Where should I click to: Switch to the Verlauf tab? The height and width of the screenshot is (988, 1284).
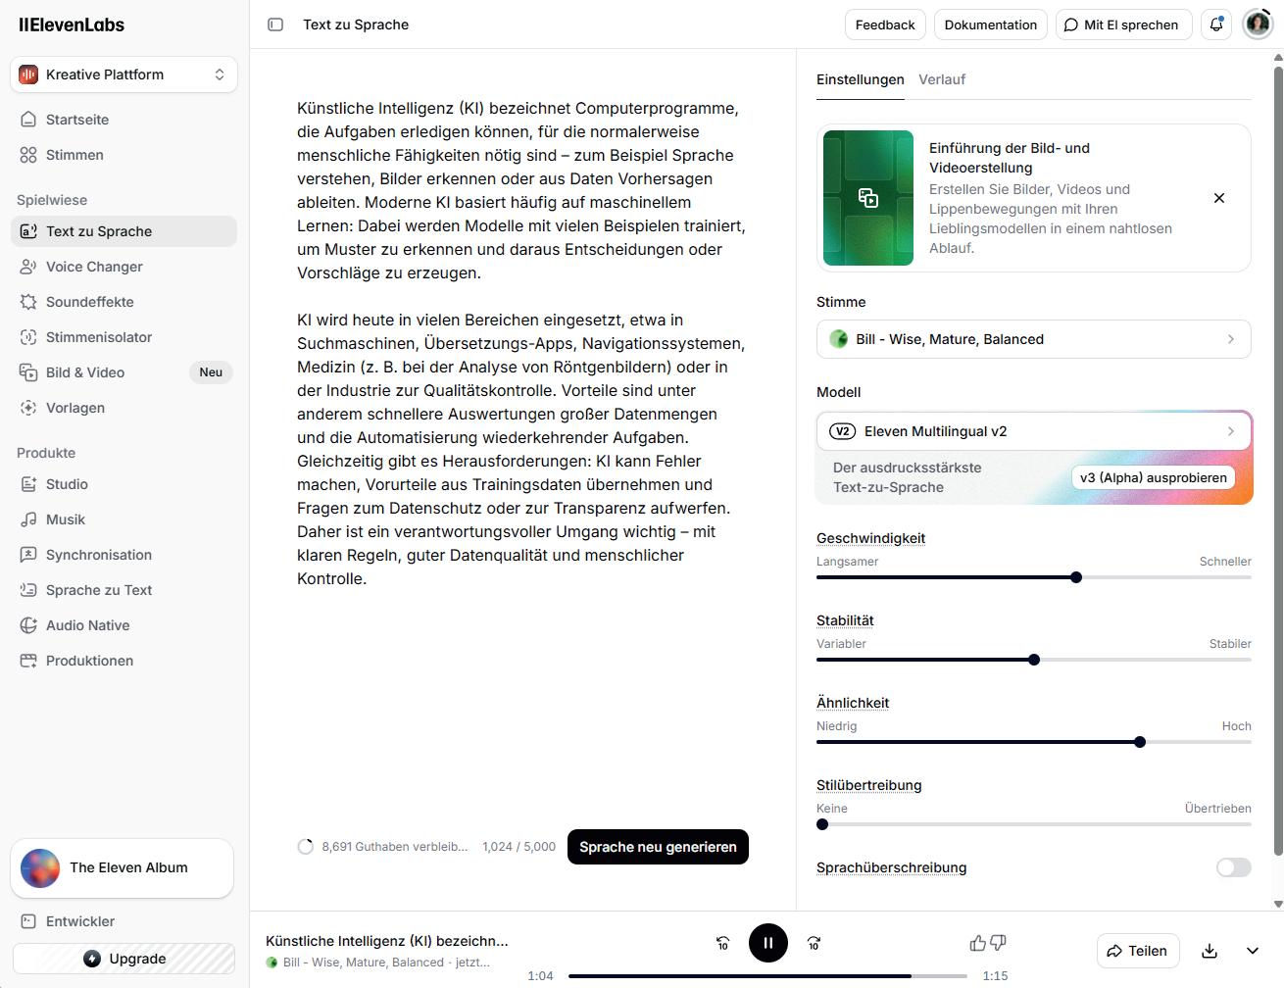(942, 79)
